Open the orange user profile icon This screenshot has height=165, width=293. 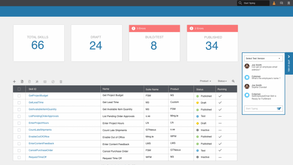[x=274, y=3]
